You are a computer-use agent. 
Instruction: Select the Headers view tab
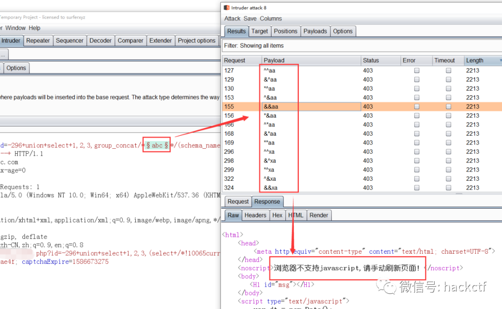click(x=255, y=215)
